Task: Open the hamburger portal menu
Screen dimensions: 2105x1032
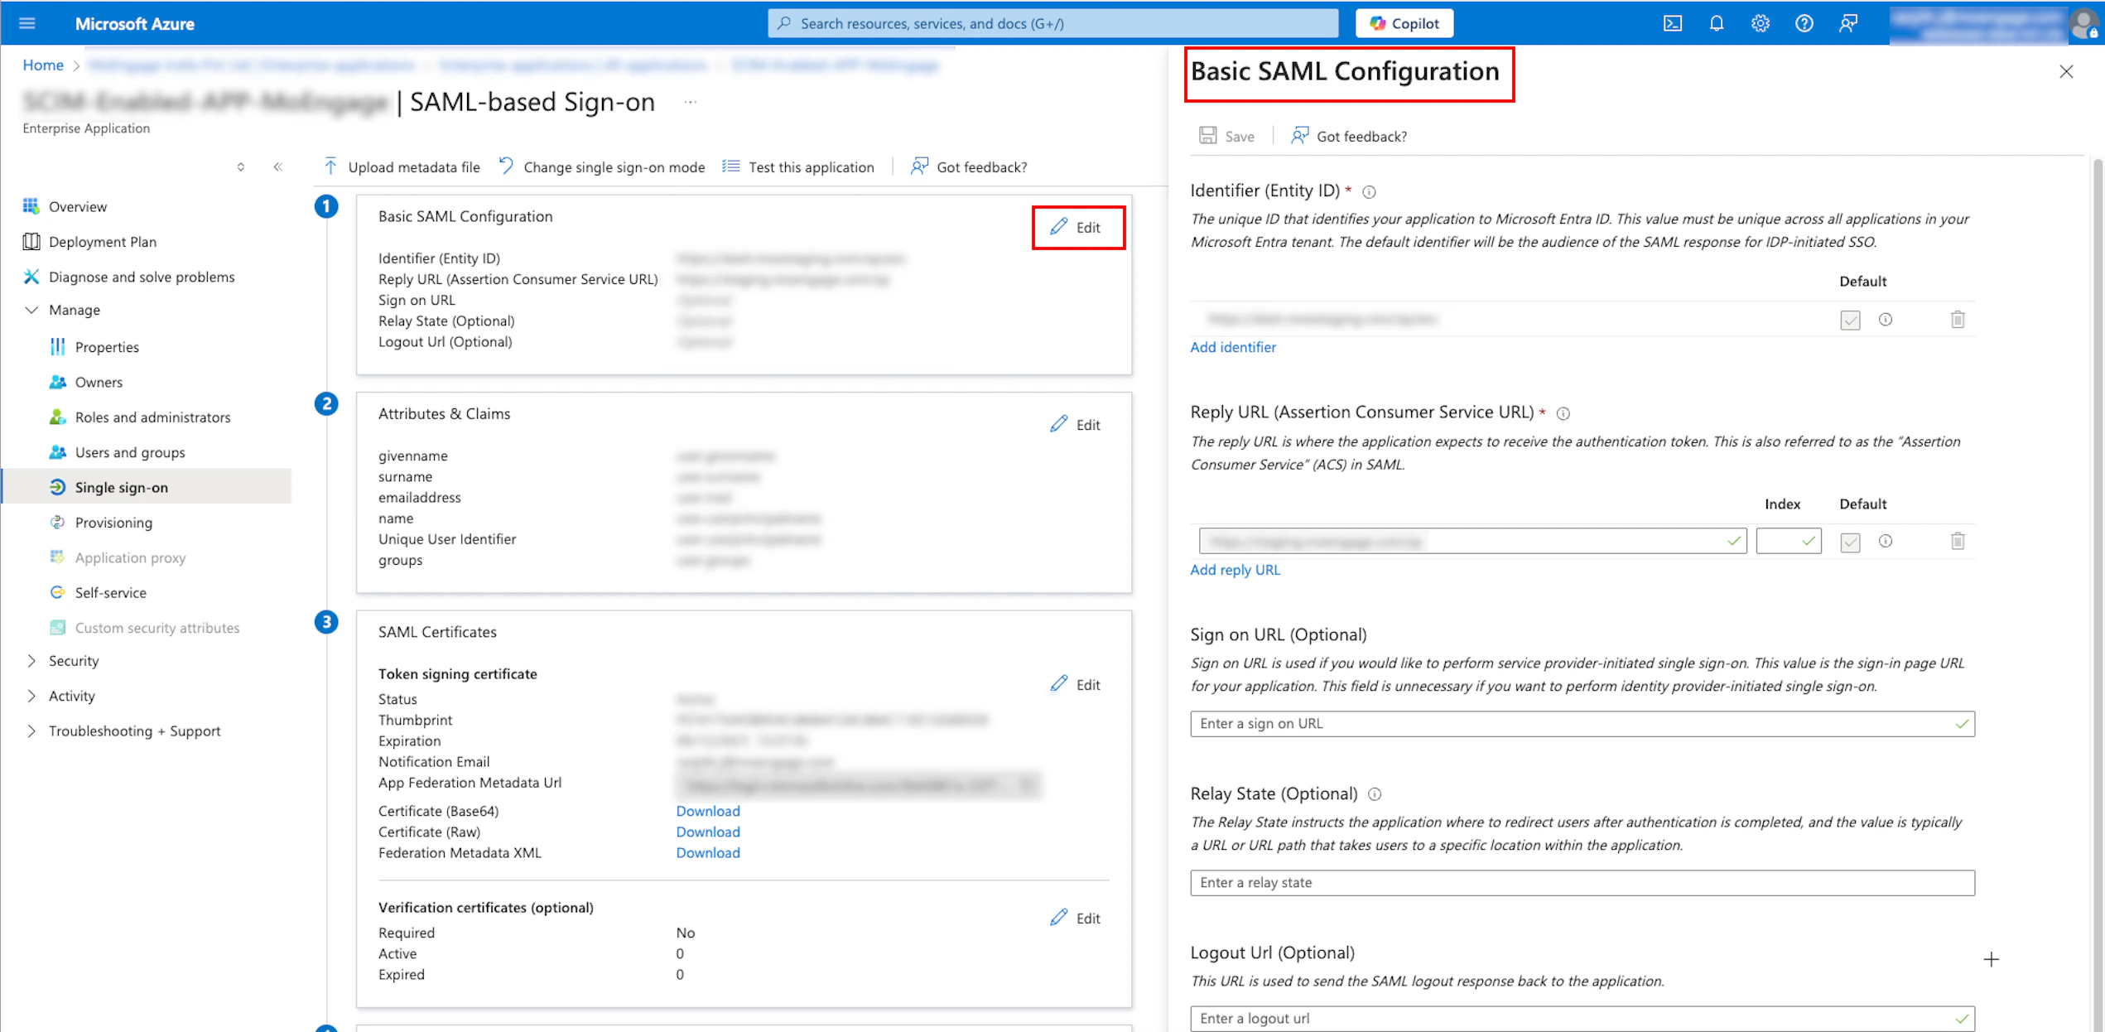Action: [27, 23]
